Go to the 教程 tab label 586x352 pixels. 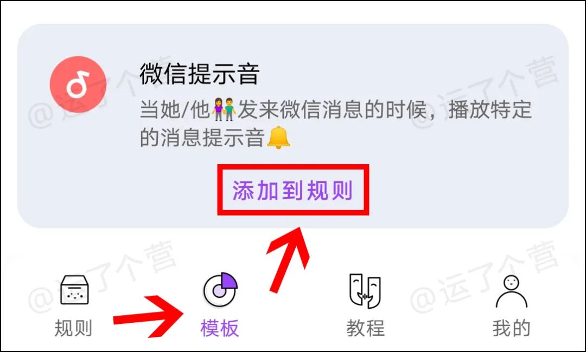click(x=366, y=328)
